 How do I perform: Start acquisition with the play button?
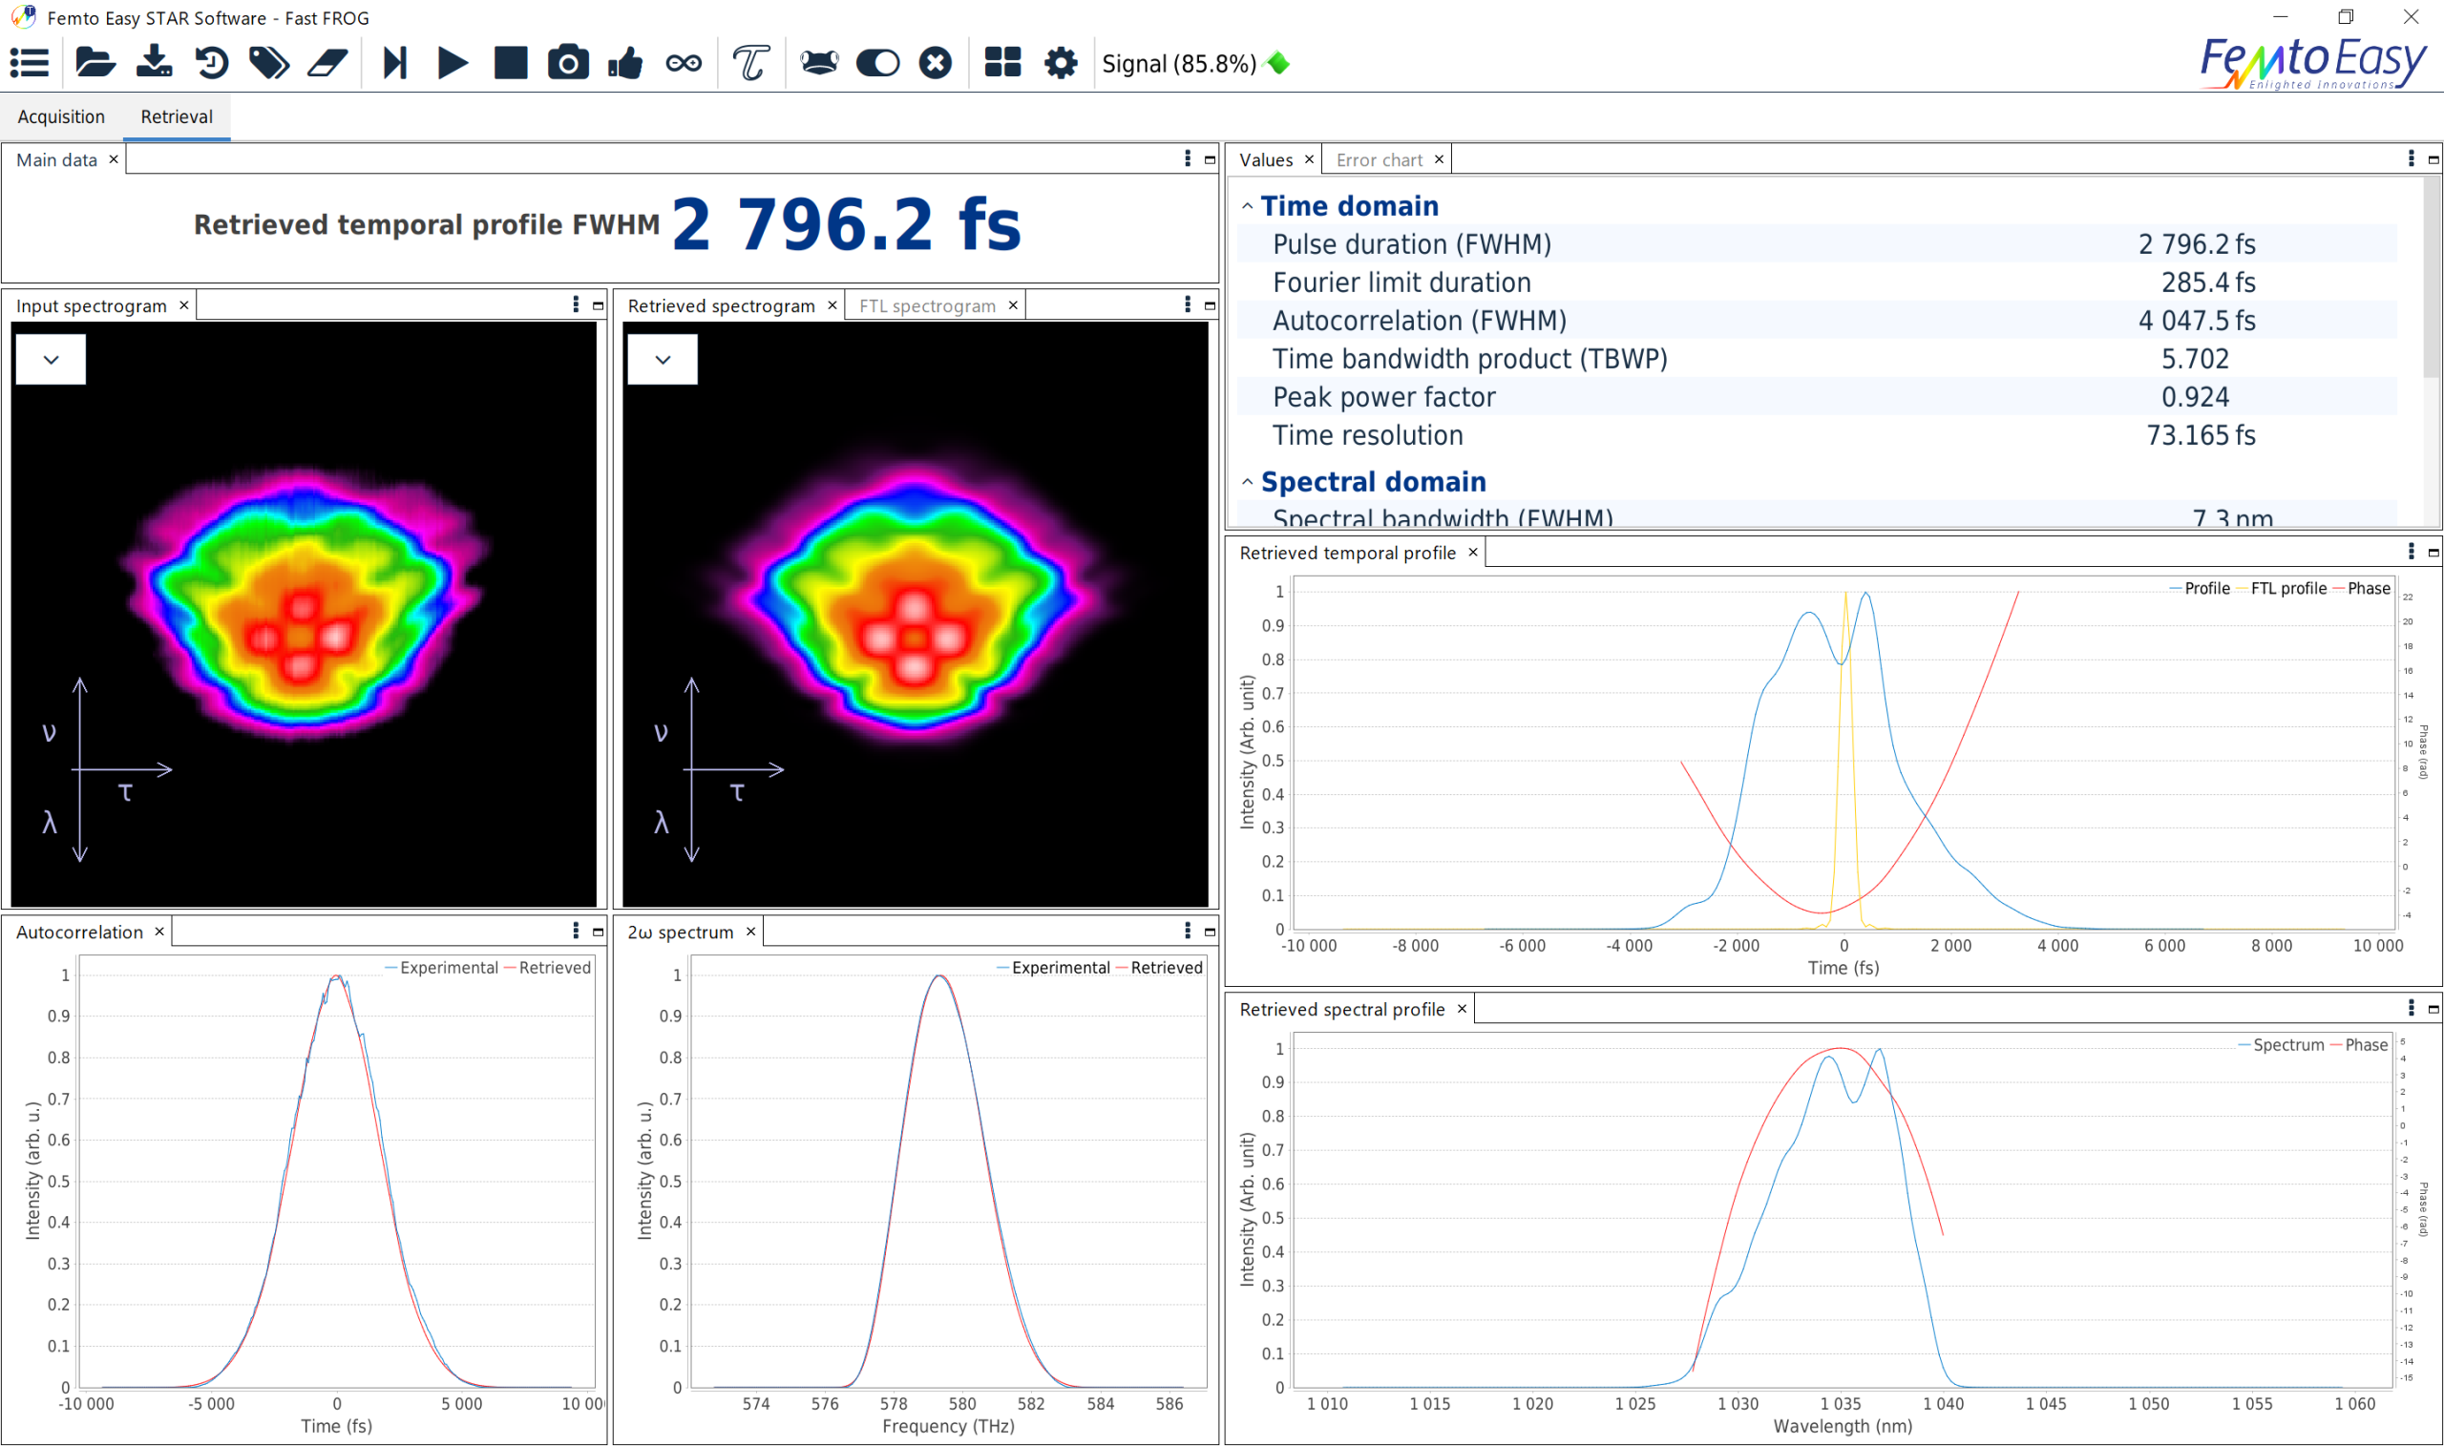[x=453, y=63]
